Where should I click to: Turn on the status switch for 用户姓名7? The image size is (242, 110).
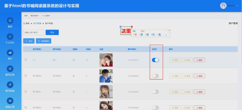coord(155,92)
